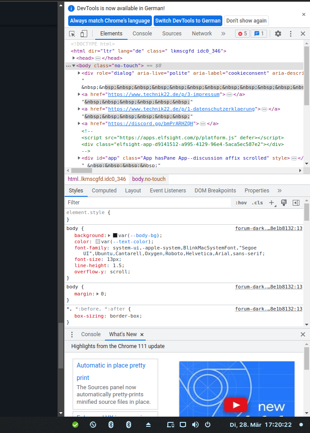Expand the div id app node

(79, 158)
